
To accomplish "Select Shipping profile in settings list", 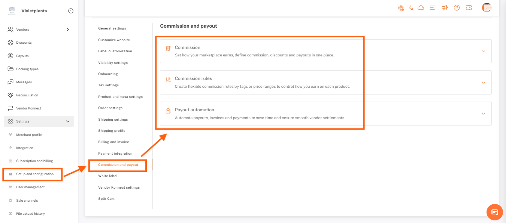I will pos(112,131).
